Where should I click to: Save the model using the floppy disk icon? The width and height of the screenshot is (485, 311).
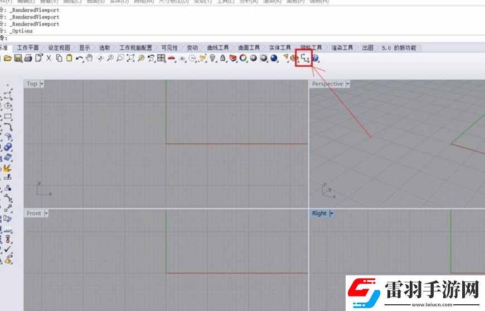(x=18, y=58)
